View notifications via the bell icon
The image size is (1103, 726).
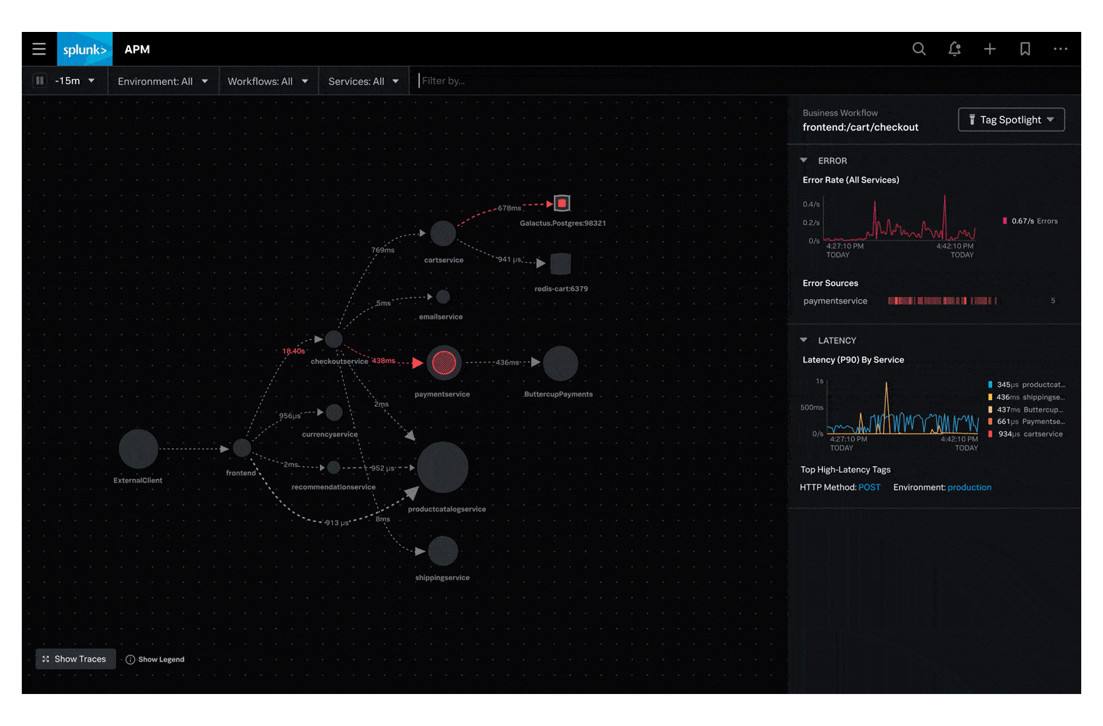[x=954, y=49]
